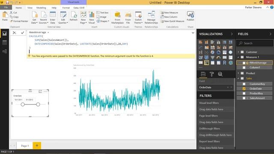Viewport: 274px width, 154px height.
Task: Select the Stacked bar chart visualization
Action: [x=200, y=42]
